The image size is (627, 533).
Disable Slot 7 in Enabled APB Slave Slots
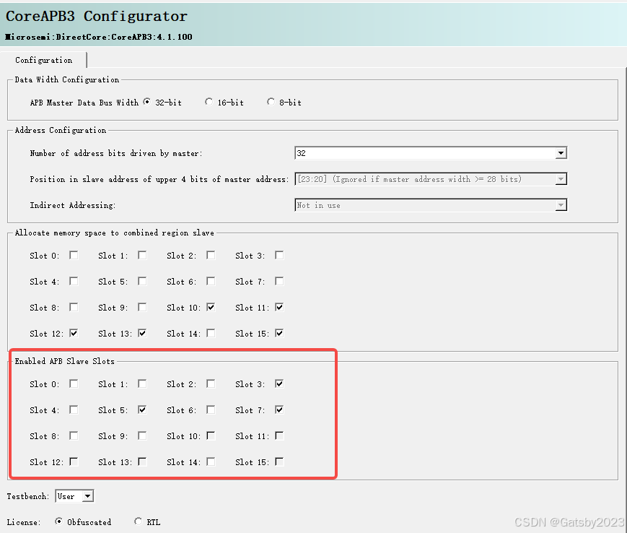(x=279, y=409)
